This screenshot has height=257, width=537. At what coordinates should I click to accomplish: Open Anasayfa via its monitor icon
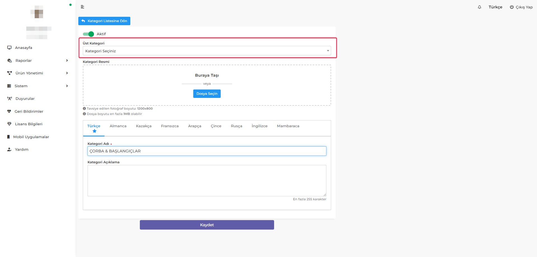pyautogui.click(x=10, y=48)
